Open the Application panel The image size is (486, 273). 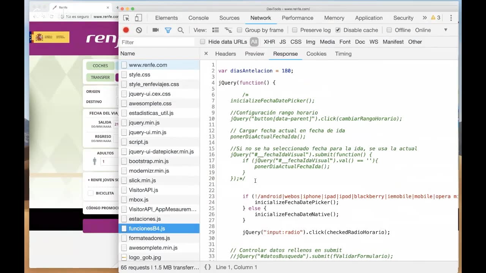(369, 18)
